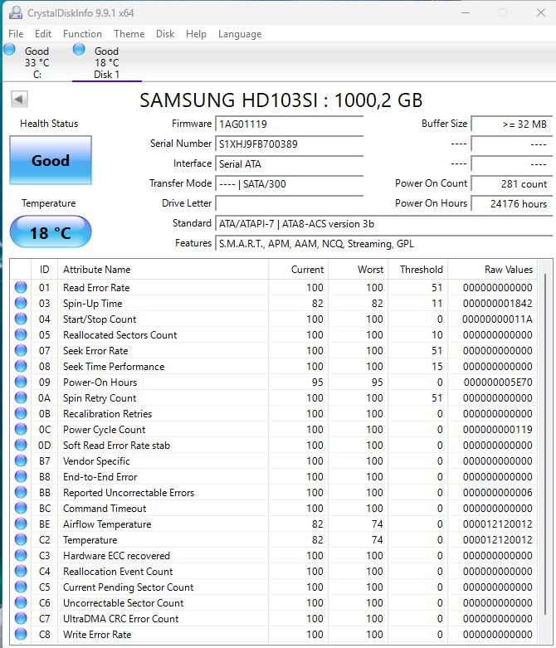Click status orb for Reported Uncorrectable Errors

tap(21, 492)
